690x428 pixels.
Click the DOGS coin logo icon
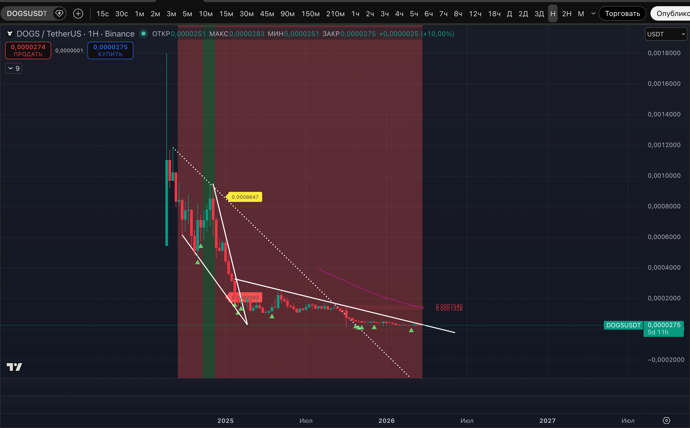[10, 34]
